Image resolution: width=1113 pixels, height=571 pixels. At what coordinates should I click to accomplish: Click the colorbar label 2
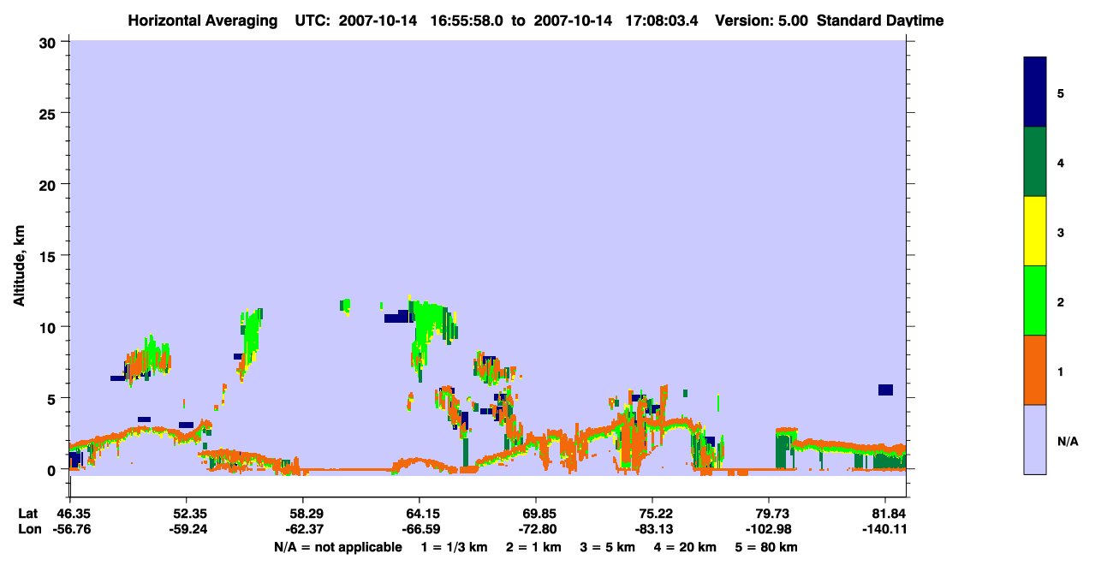pyautogui.click(x=1061, y=301)
